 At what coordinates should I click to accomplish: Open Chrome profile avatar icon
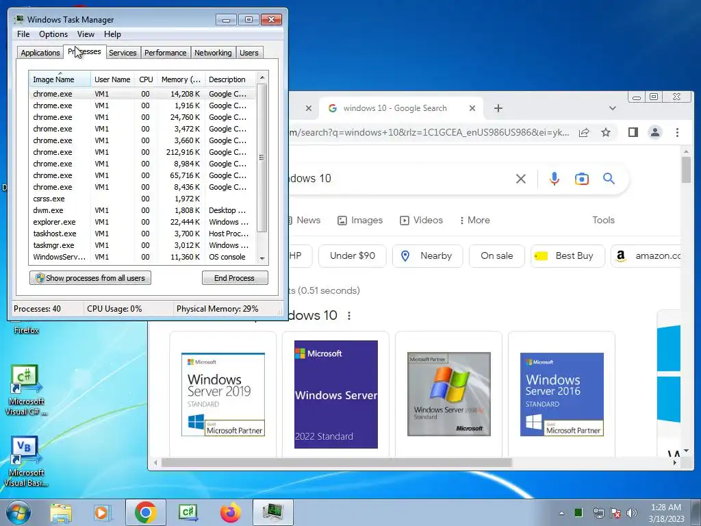tap(655, 132)
